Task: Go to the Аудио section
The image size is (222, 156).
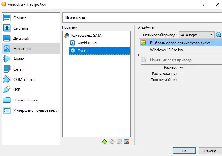Action: tap(31, 59)
